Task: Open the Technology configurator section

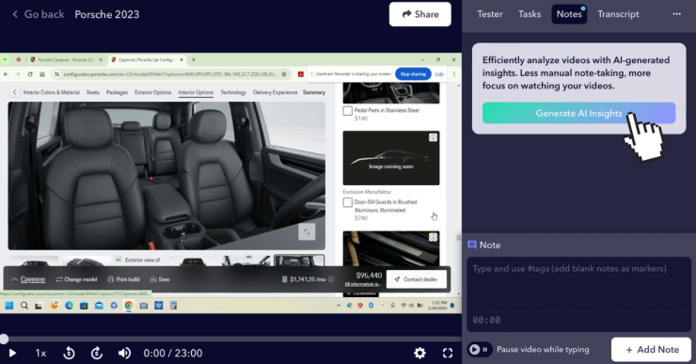Action: point(233,92)
